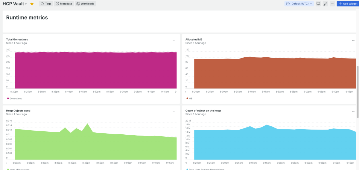Click the pencil edit dashboard icon
The image size is (359, 170).
[325, 4]
